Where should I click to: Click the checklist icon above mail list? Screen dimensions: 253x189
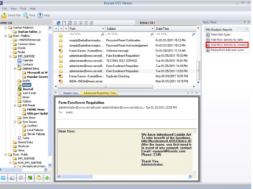point(70,23)
